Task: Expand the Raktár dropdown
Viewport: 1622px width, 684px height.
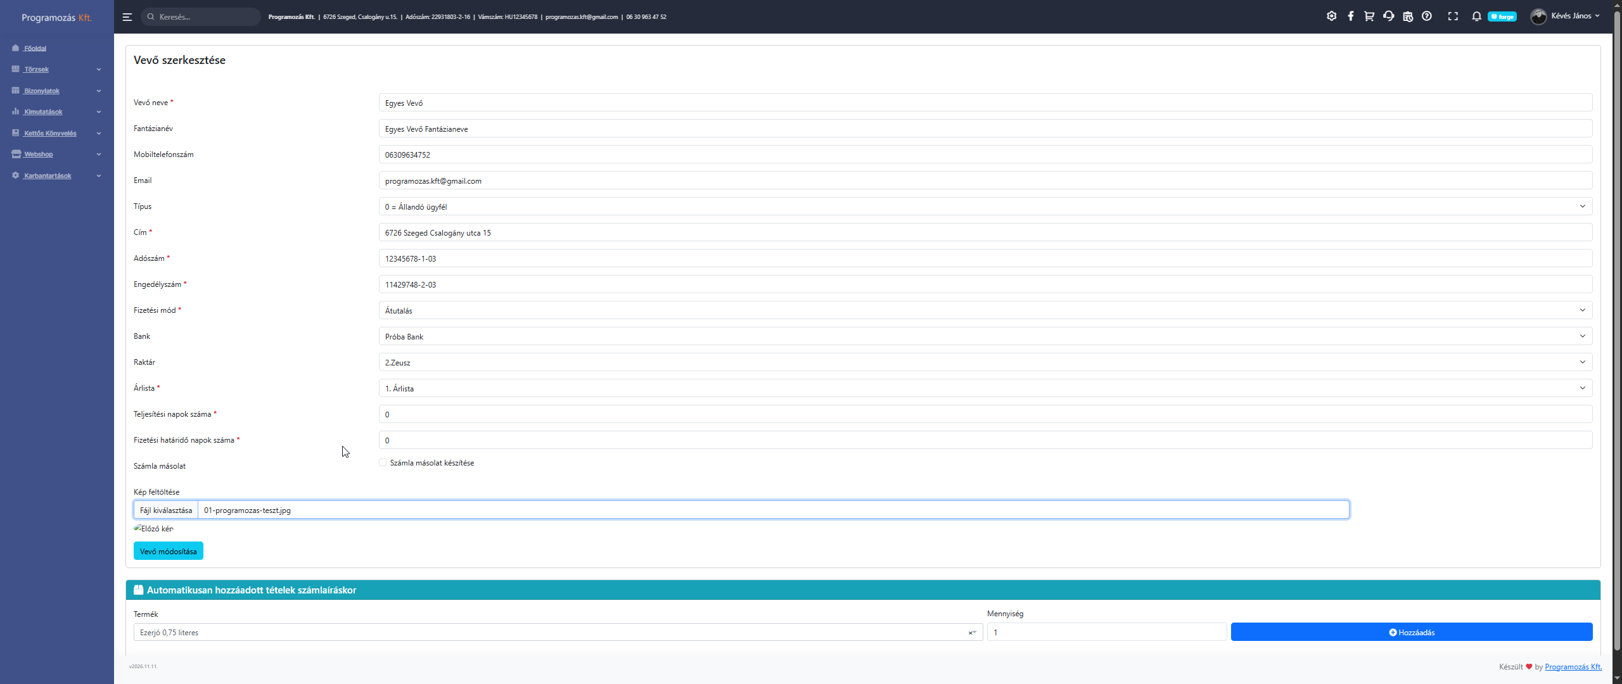Action: coord(985,362)
